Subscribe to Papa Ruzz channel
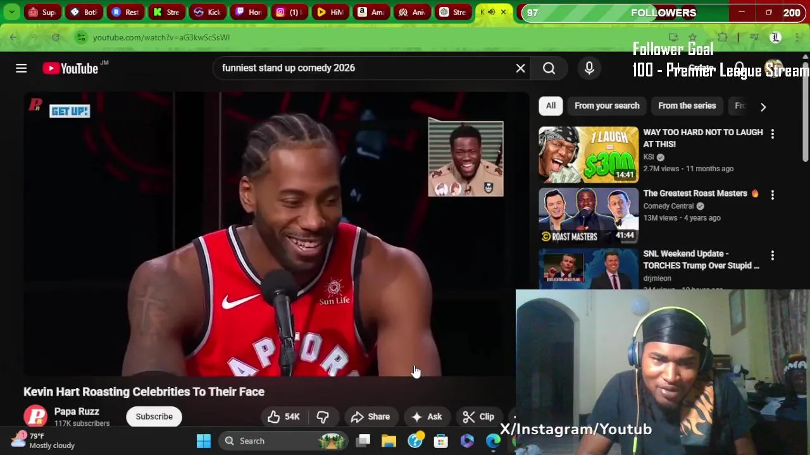810x455 pixels. pos(154,416)
